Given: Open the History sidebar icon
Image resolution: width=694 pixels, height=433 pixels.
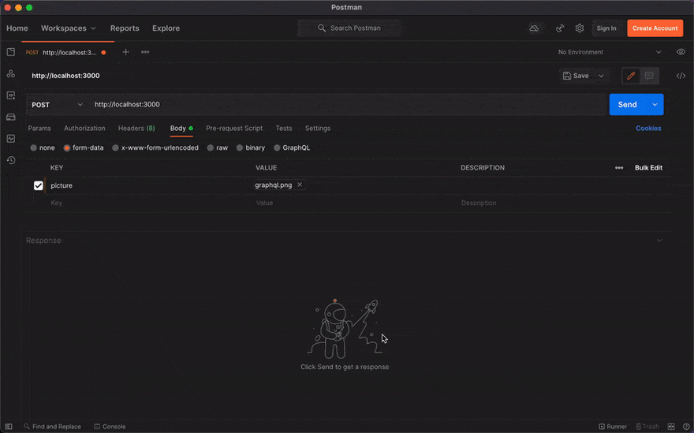Looking at the screenshot, I should [x=11, y=160].
